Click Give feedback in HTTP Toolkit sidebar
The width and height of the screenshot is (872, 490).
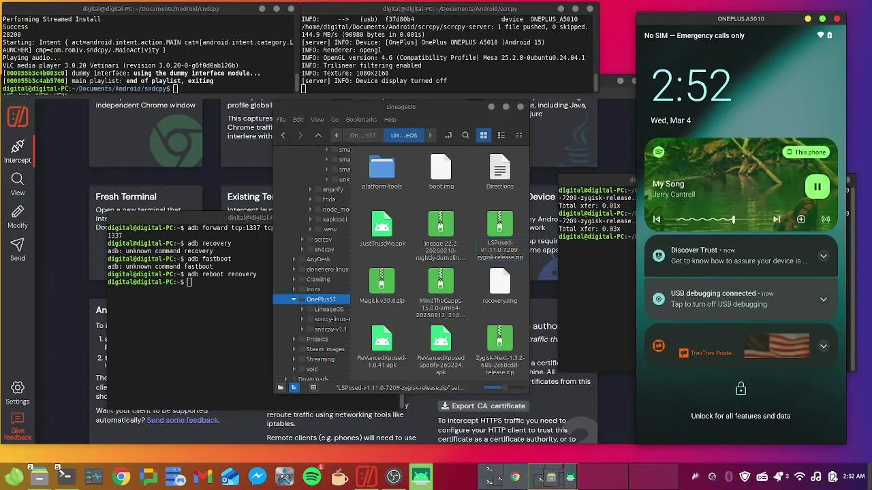[x=18, y=426]
